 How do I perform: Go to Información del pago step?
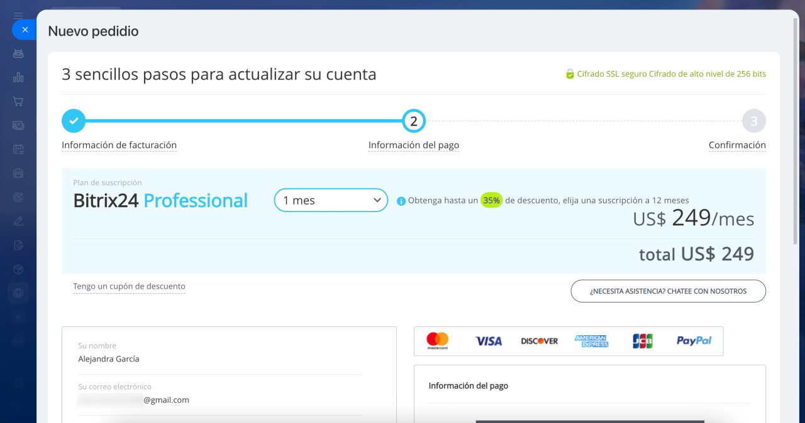(x=414, y=145)
